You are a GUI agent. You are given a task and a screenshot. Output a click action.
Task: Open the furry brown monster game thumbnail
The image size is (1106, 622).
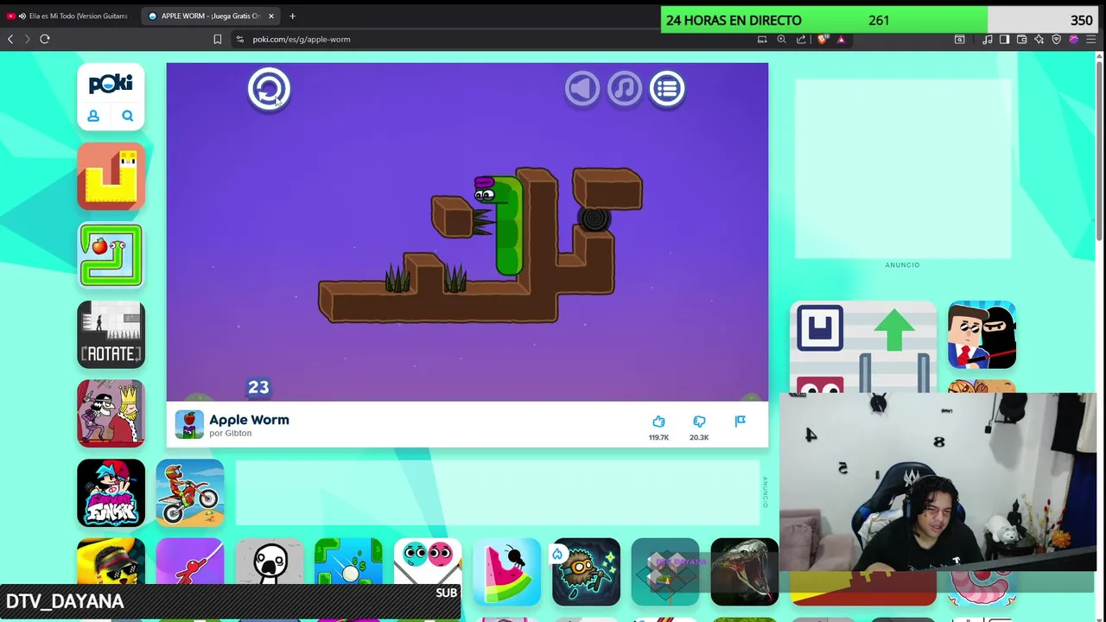click(586, 572)
